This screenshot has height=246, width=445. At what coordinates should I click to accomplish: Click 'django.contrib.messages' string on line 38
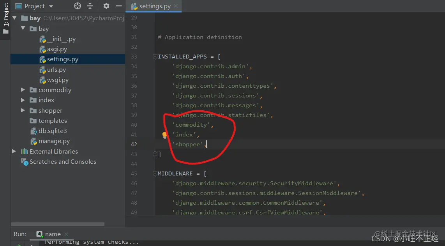pos(216,105)
